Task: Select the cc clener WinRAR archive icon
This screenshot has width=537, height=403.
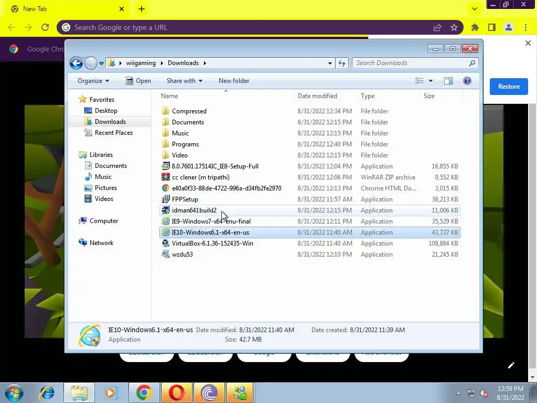Action: click(166, 177)
